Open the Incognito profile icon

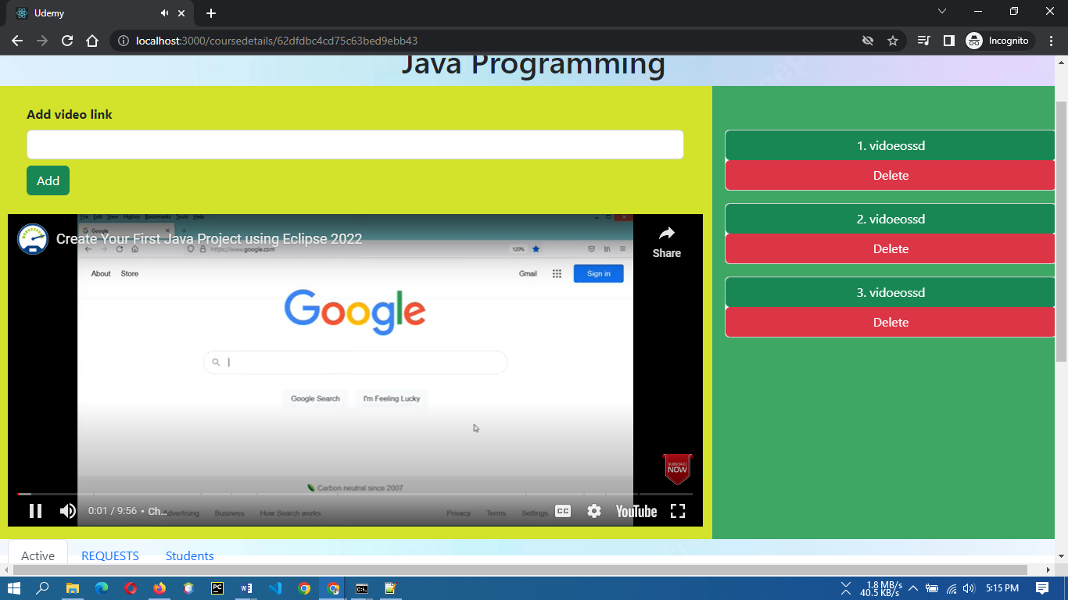coord(973,40)
